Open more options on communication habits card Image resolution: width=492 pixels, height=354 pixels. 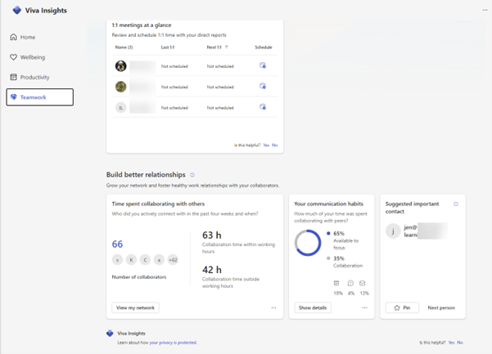(365, 308)
